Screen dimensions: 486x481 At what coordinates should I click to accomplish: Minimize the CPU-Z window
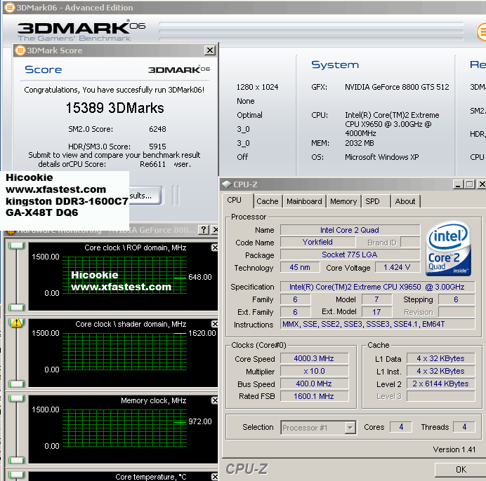[458, 184]
